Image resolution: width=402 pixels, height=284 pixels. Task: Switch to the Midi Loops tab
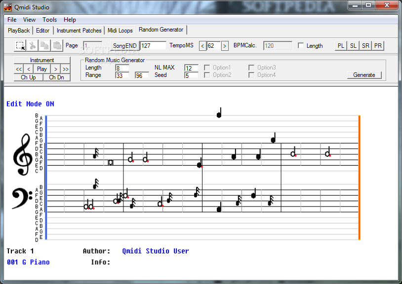[x=120, y=31]
